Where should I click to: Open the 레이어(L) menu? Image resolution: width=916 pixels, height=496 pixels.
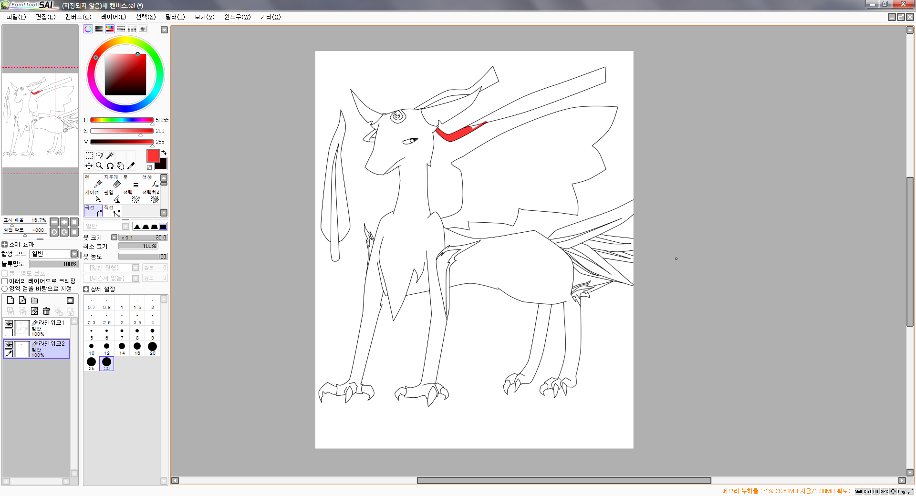114,17
